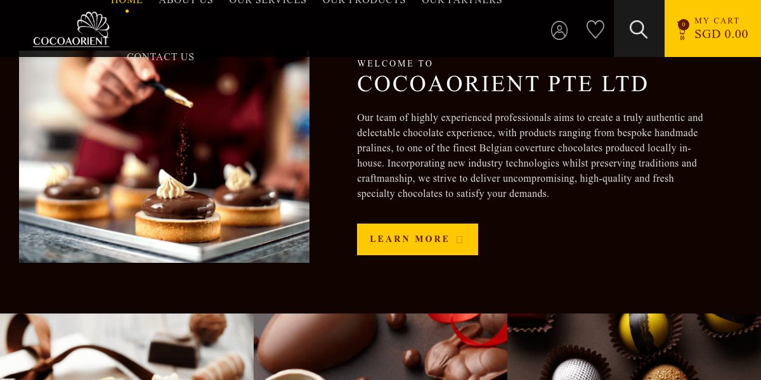View My Cart SGD 0.00 total
This screenshot has height=380, width=761.
721,28
